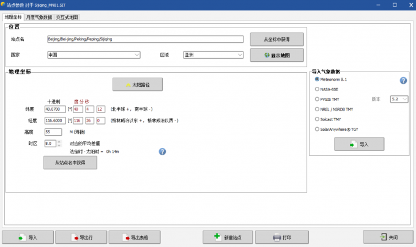The image size is (416, 247).
Task: Click the latitude degrees field showing 40
Action: pos(78,109)
